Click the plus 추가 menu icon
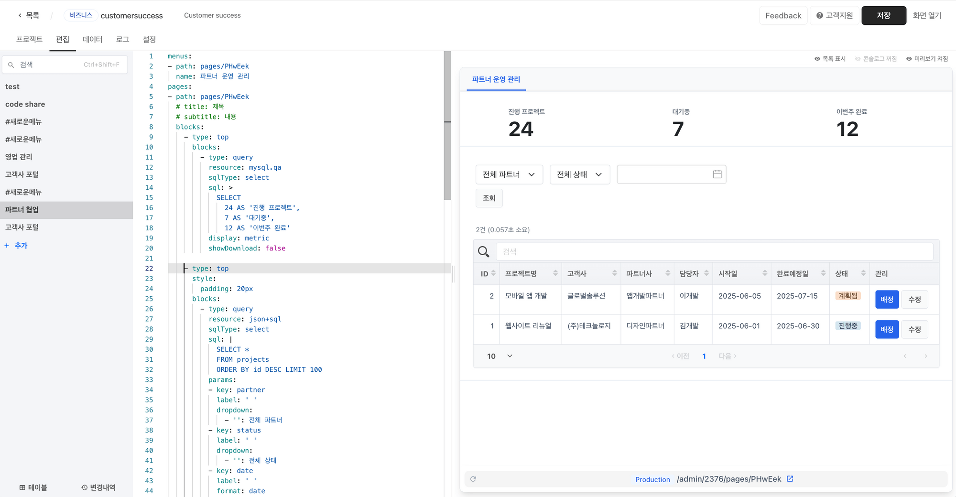The width and height of the screenshot is (956, 497). click(7, 246)
